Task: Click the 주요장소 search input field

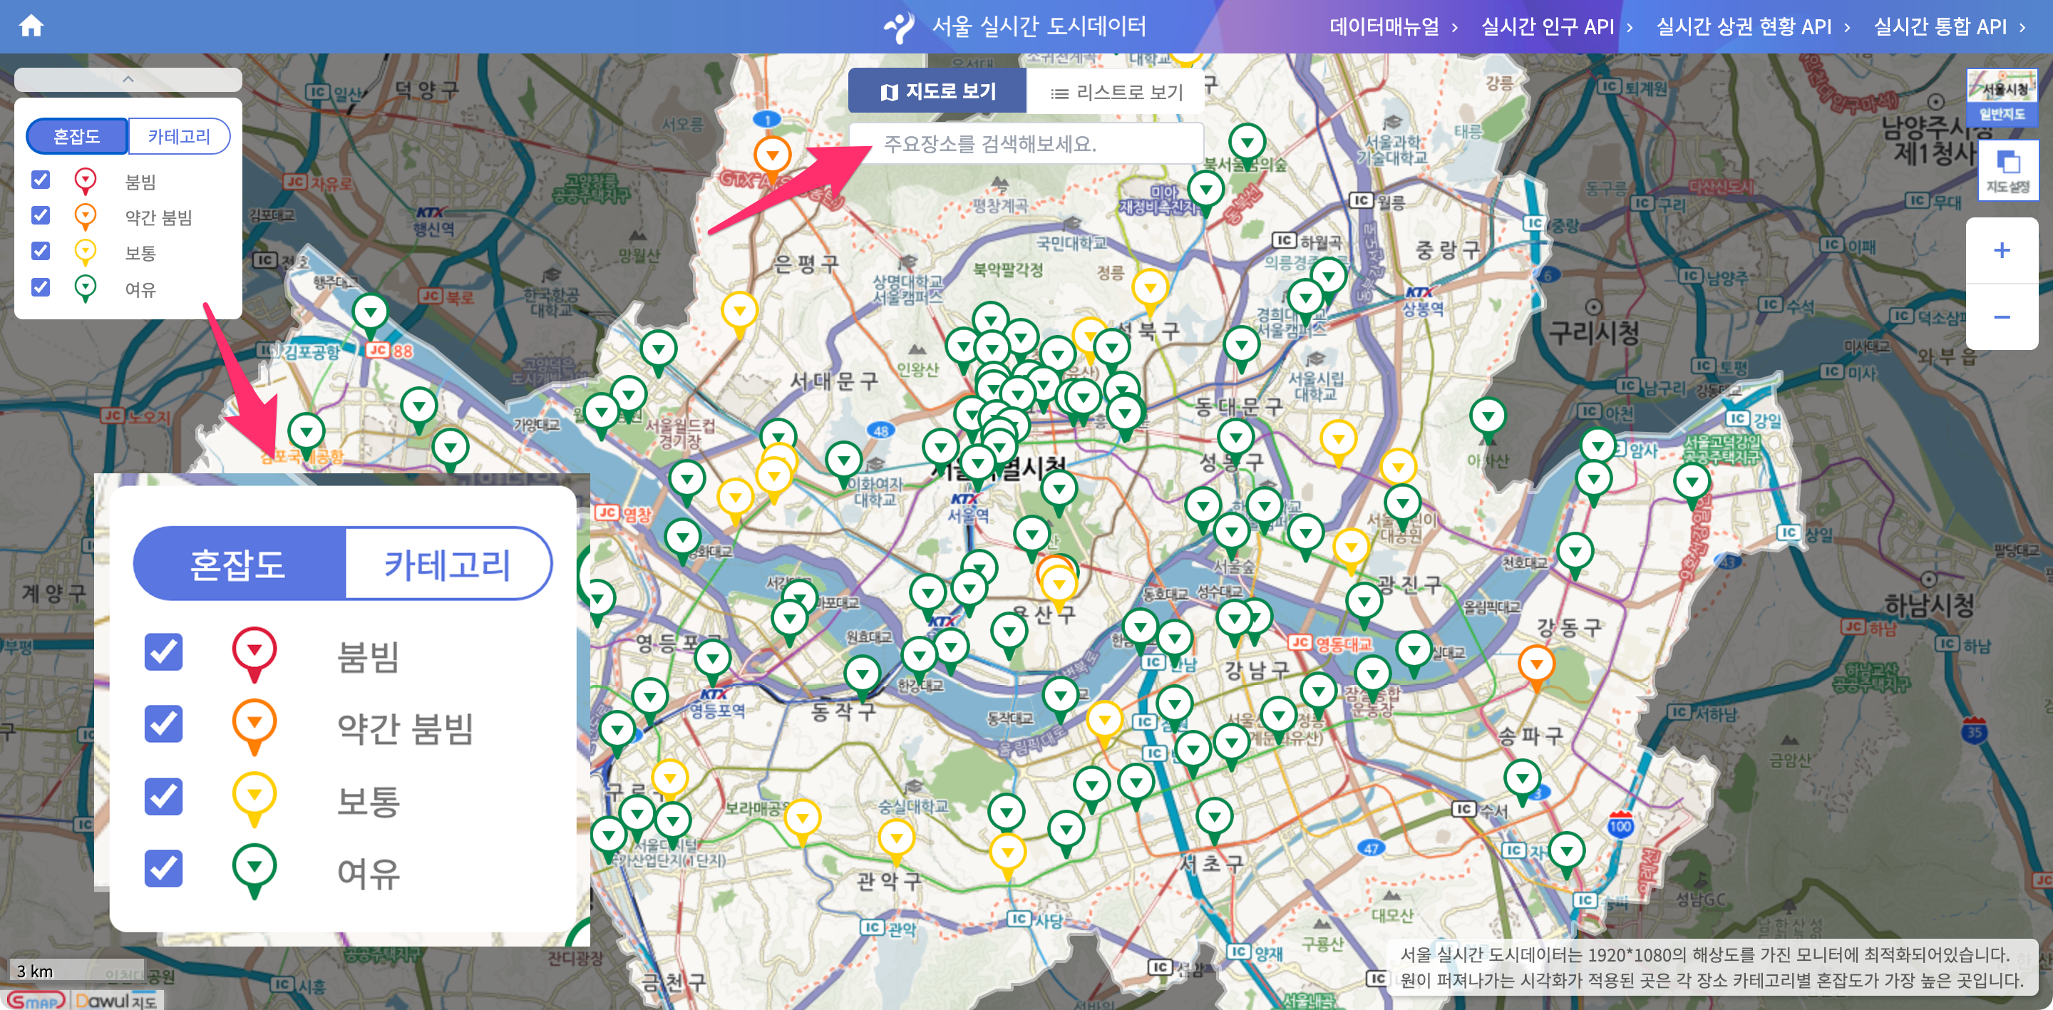Action: tap(1028, 143)
